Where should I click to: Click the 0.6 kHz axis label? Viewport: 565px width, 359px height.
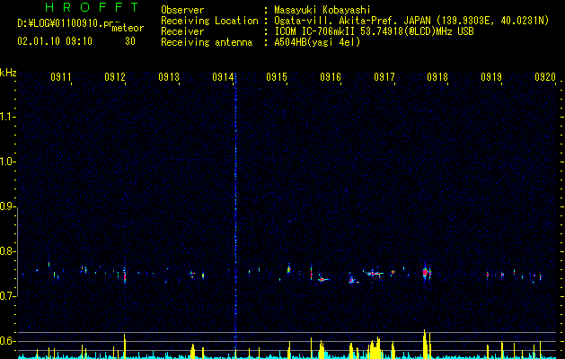tap(7, 341)
